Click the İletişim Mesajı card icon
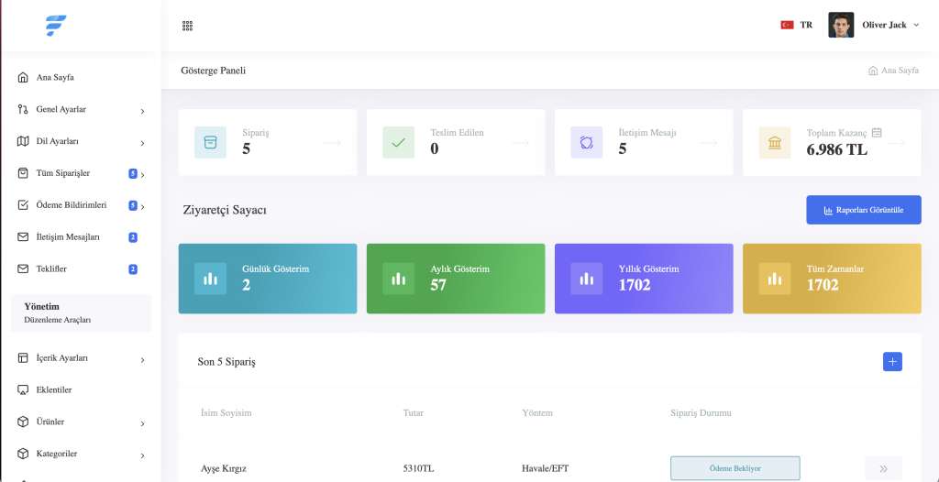Image resolution: width=939 pixels, height=482 pixels. point(586,143)
